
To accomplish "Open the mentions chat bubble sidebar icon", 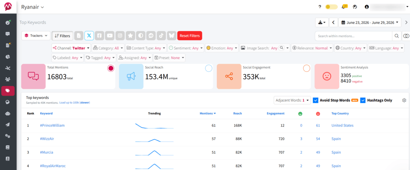I will tap(7, 34).
